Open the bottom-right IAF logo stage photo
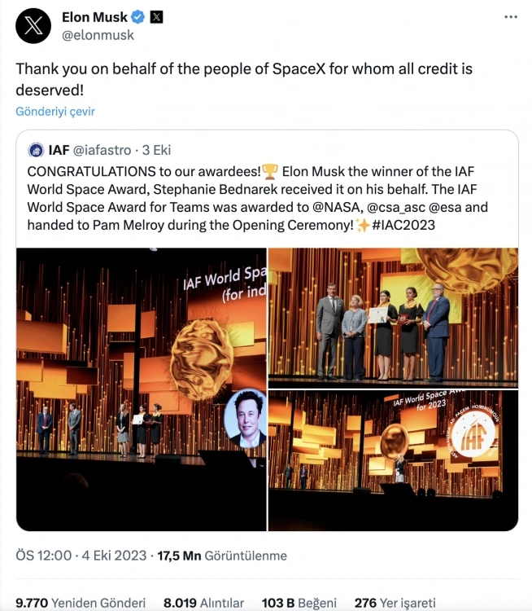 tap(393, 460)
